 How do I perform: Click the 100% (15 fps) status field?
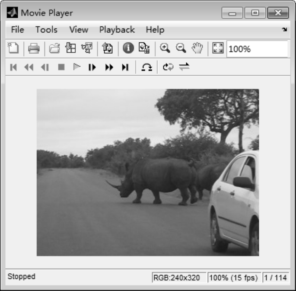click(x=234, y=278)
